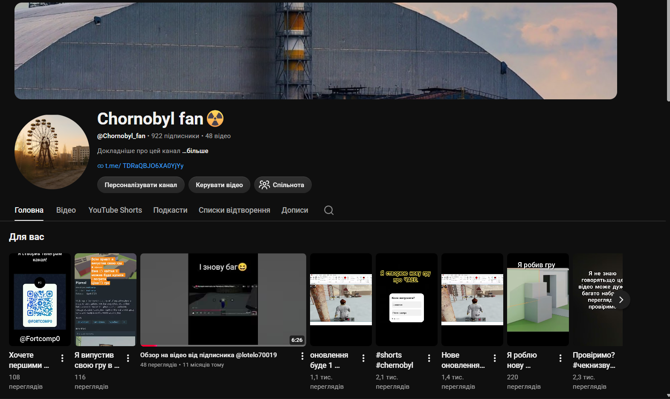The width and height of the screenshot is (670, 399).
Task: Click the '@Chornobyl_fan' channel handle
Action: (121, 136)
